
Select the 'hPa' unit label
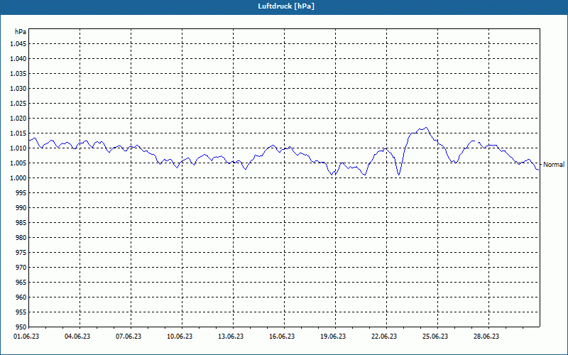21,32
